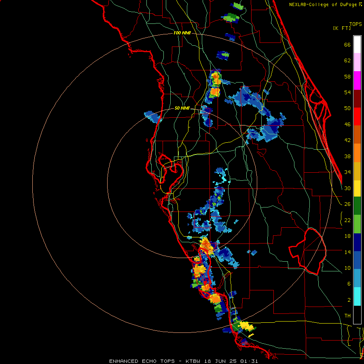This screenshot has width=364, height=364.
Task: Click the 'NEXLAB-College of DuPage' credit text
Action: point(324,4)
